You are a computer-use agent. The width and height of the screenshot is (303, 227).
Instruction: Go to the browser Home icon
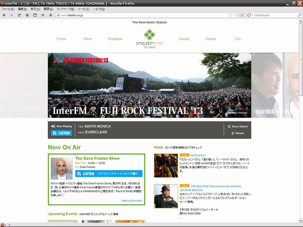point(27,15)
